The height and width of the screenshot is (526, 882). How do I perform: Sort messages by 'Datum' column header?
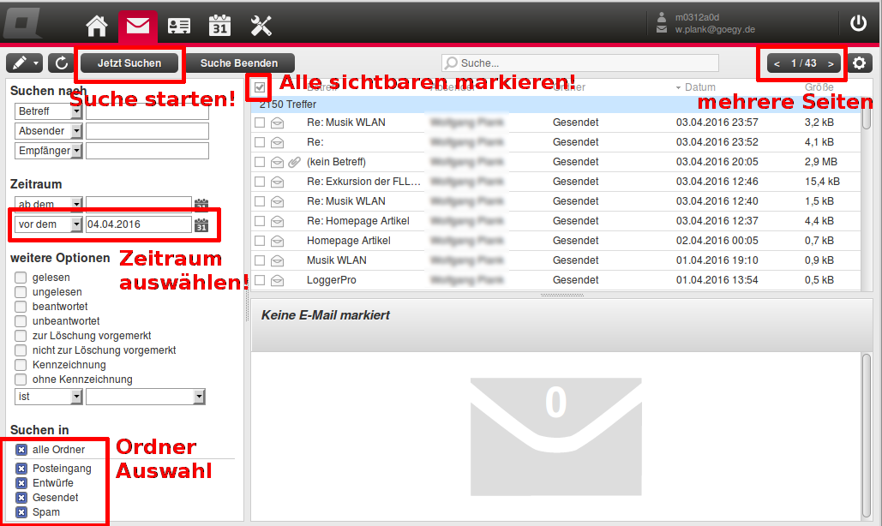pos(699,87)
